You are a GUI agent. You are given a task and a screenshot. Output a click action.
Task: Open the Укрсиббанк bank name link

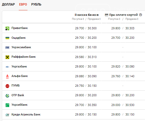coord(20,105)
